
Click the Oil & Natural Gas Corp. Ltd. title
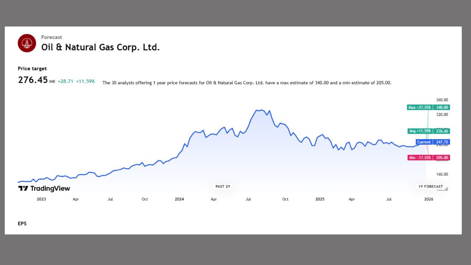(x=100, y=47)
